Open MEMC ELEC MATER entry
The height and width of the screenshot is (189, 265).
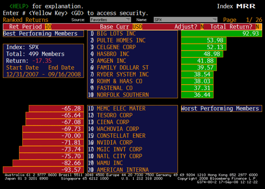click(x=121, y=109)
